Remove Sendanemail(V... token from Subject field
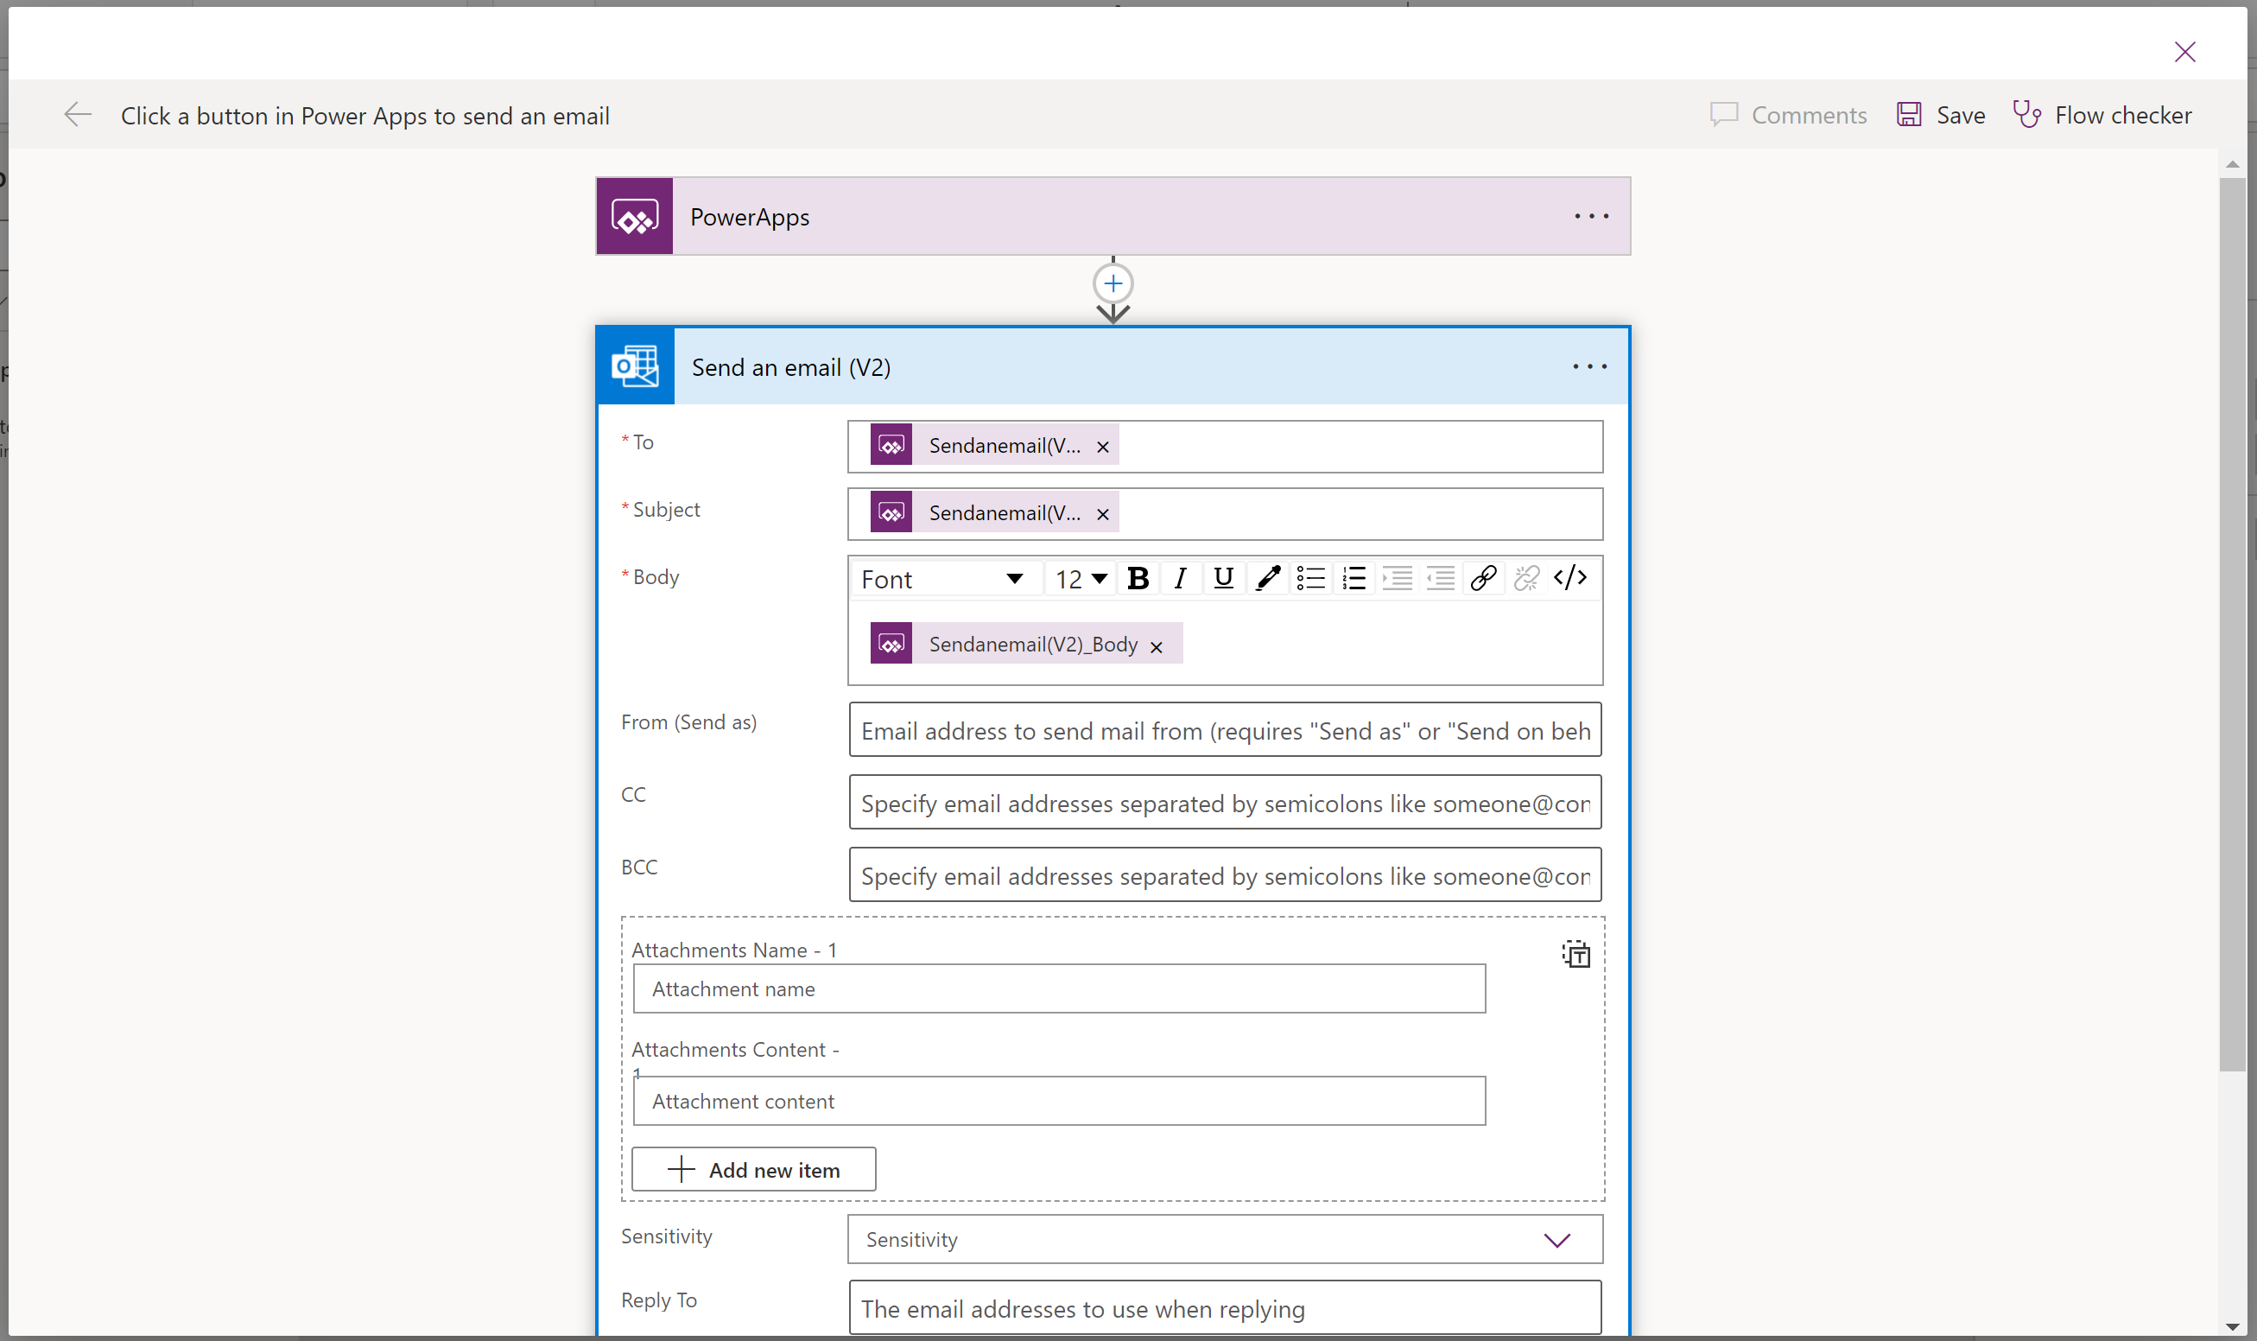 (x=1104, y=512)
